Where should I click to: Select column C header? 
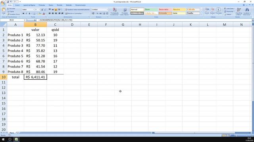pos(55,24)
